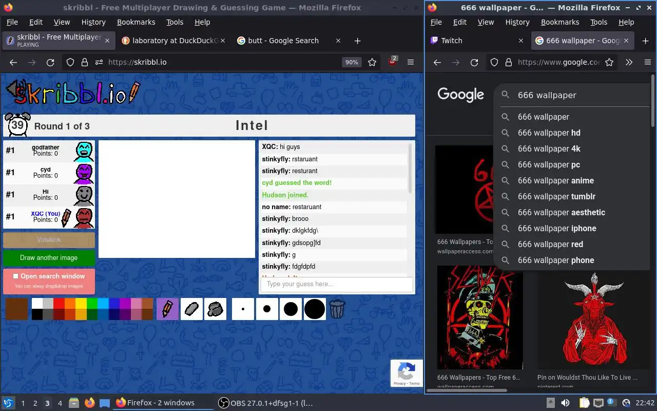Launch Firefox from taskbar quick launcher

point(90,403)
